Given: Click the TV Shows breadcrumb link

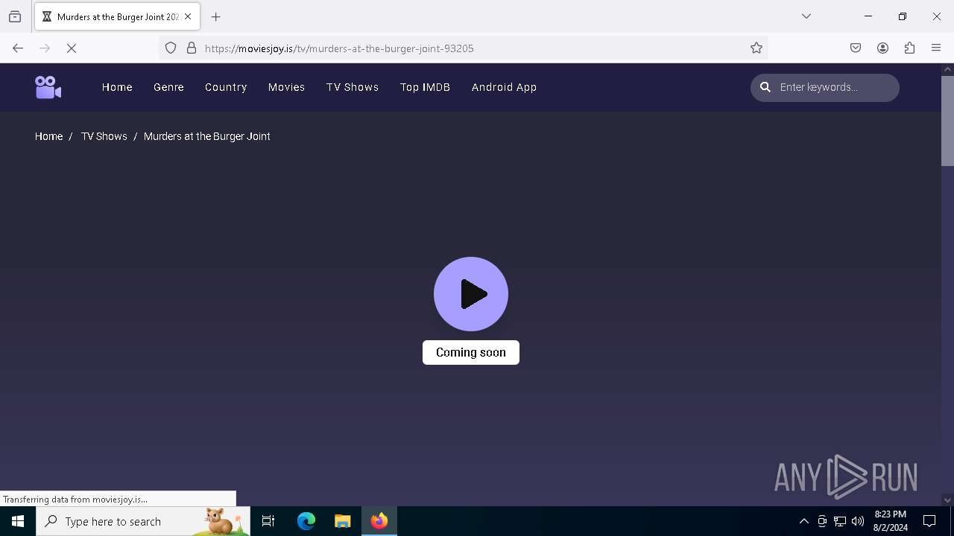Looking at the screenshot, I should tap(104, 136).
